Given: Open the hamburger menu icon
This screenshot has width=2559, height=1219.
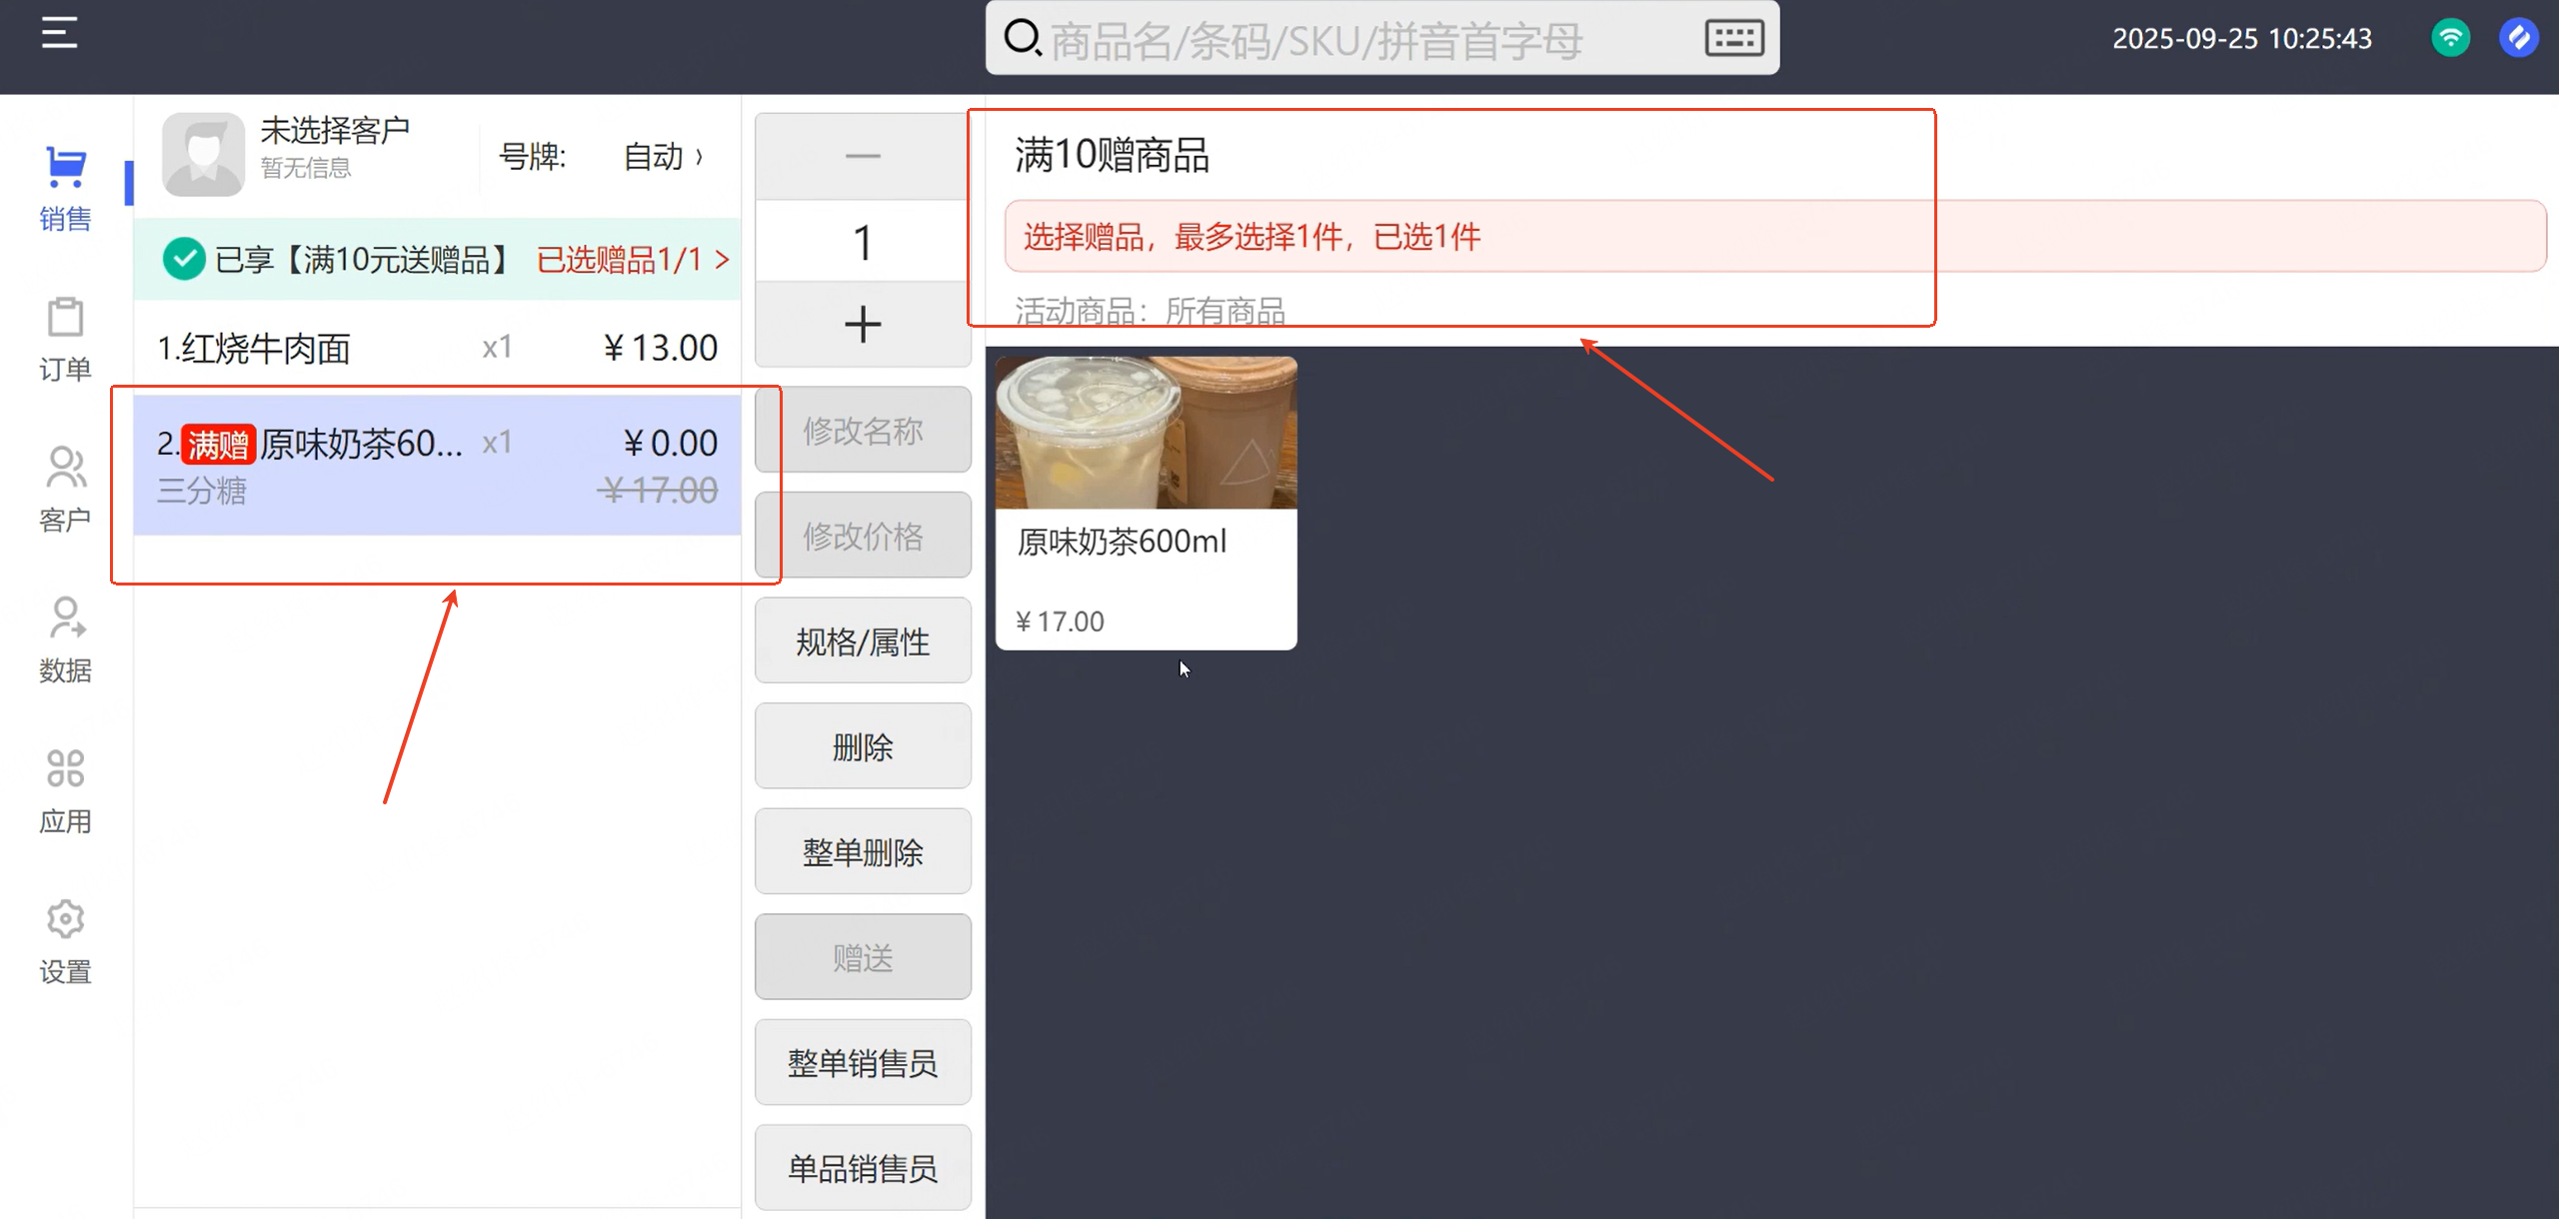Looking at the screenshot, I should (x=59, y=33).
